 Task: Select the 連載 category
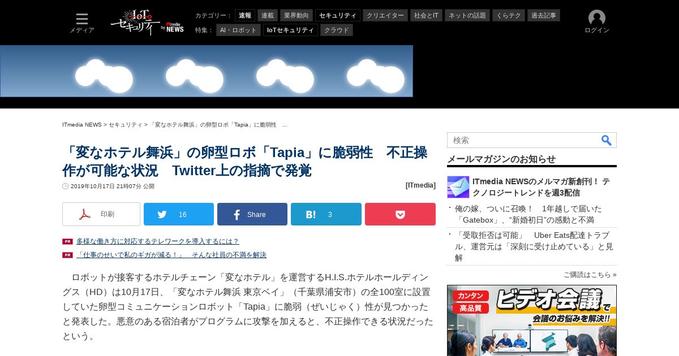pyautogui.click(x=268, y=15)
